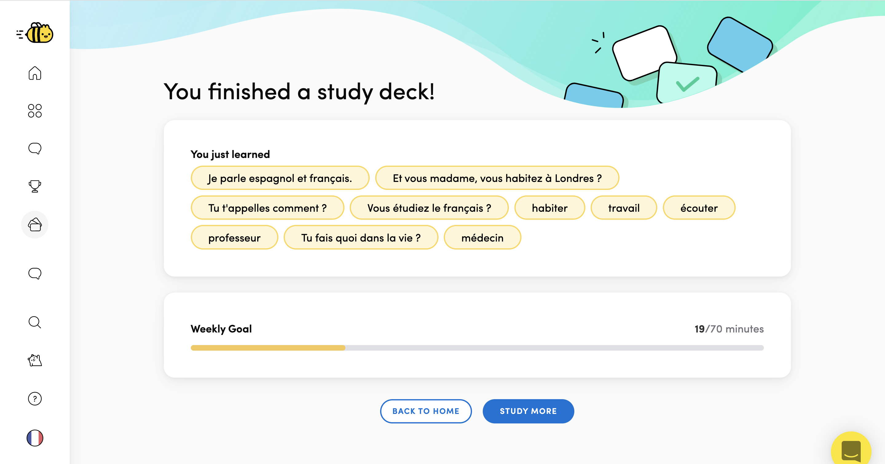Open the four-circles categories icon

click(35, 111)
